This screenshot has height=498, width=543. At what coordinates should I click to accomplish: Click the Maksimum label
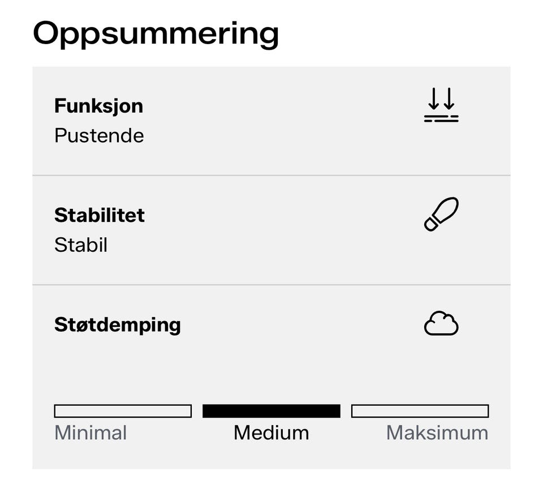point(437,433)
